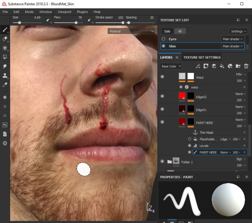Screen dimensions: 252x223
Task: Select the Clone stamp tool
Action: 5,75
